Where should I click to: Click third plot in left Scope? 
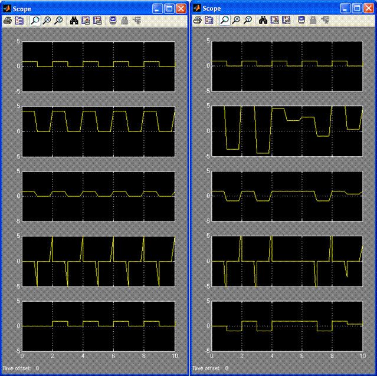point(99,196)
